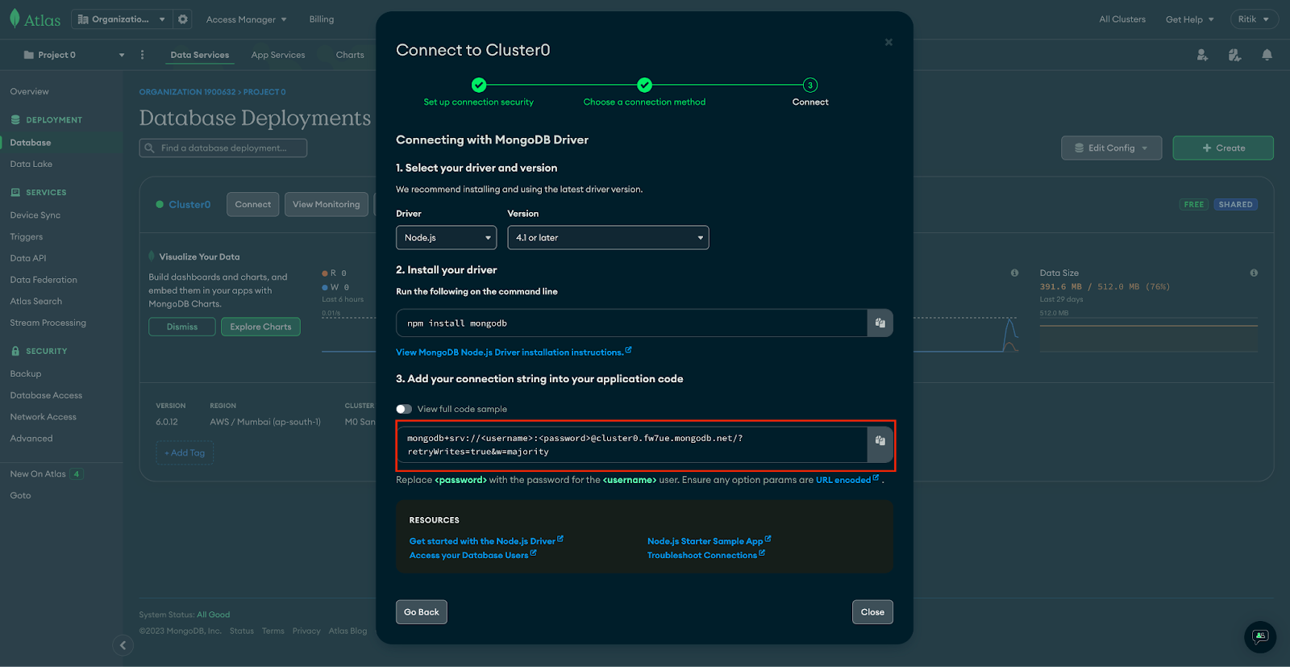Screen dimensions: 1290x667
Task: Open the Ritik user menu
Action: click(x=1253, y=19)
